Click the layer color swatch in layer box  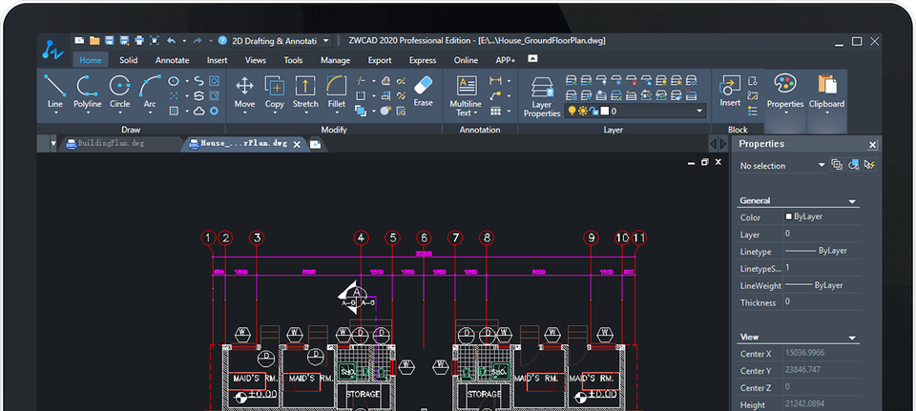pos(605,111)
